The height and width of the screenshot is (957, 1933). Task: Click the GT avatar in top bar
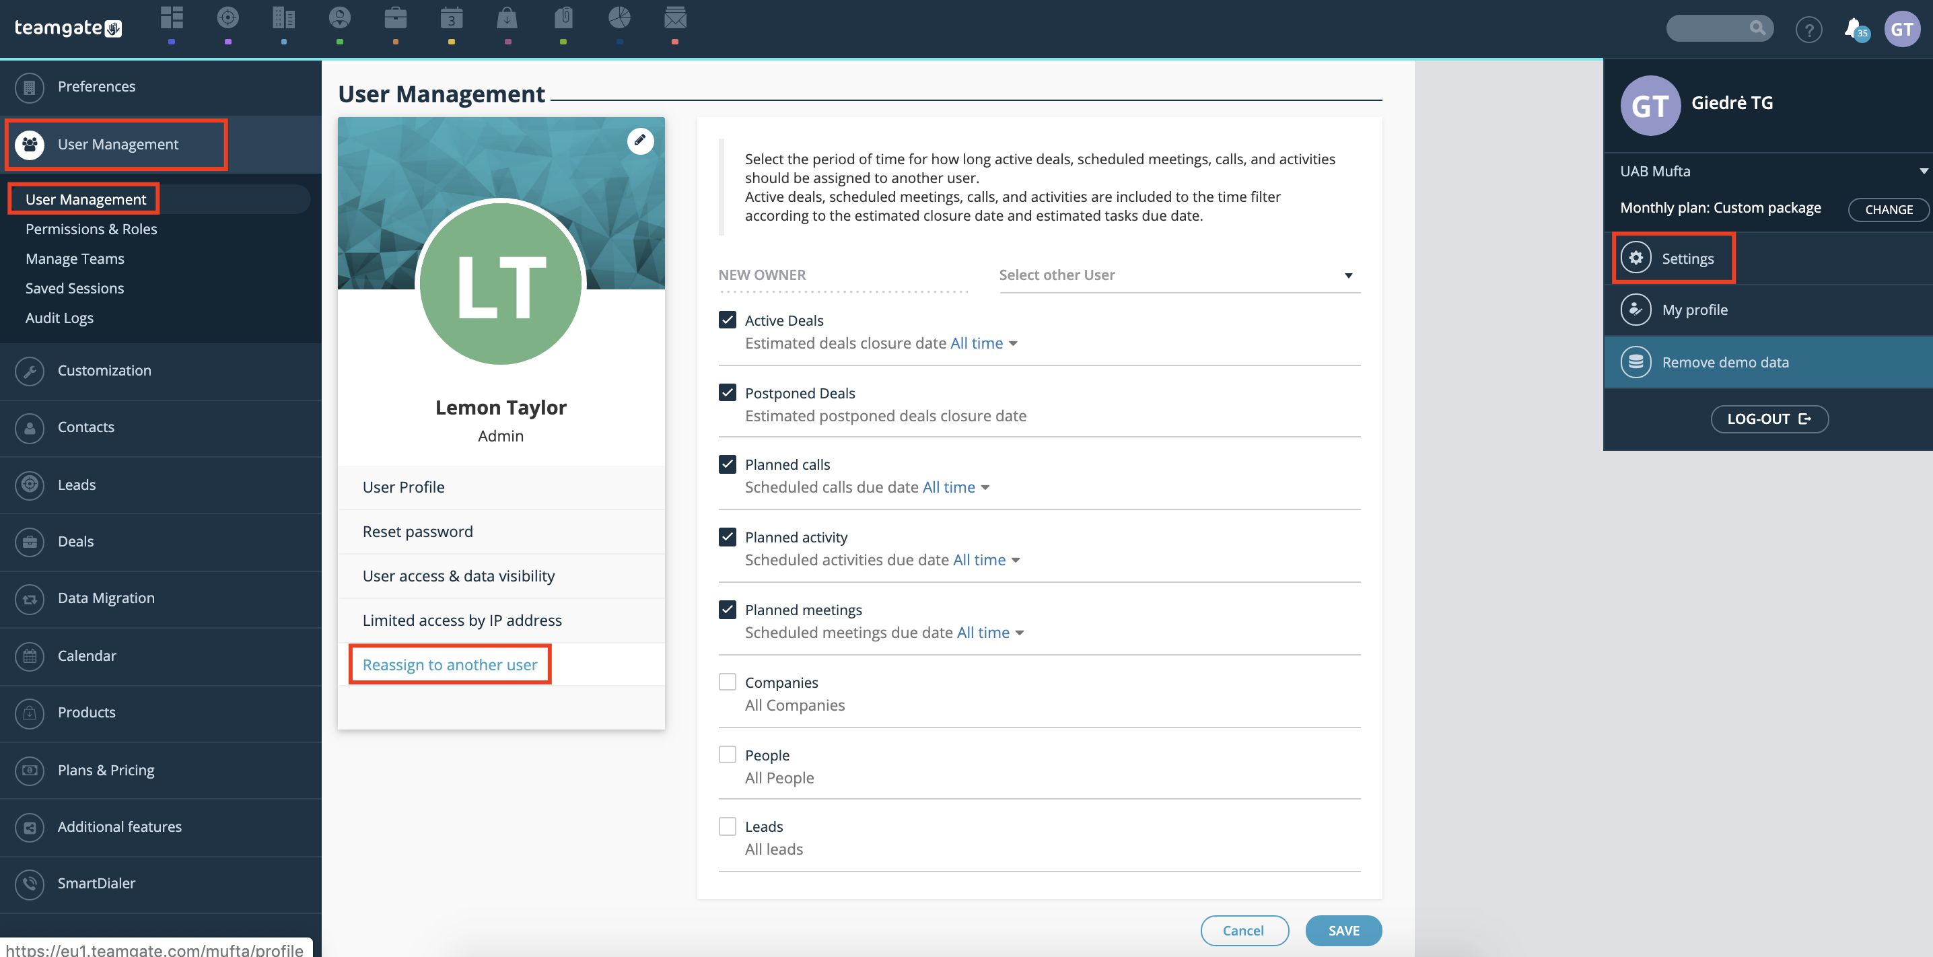point(1901,29)
